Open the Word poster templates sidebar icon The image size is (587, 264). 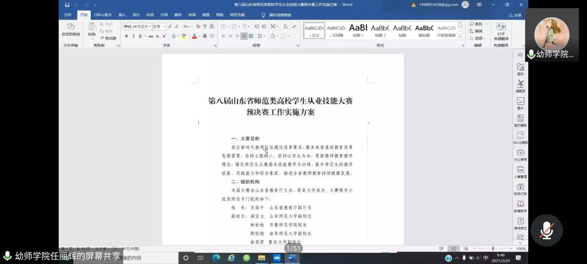point(520,137)
